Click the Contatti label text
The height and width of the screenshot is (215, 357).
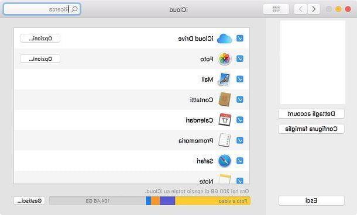coord(202,100)
